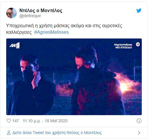
Task: Click the ANT1 channel logo in the image
Action: (15, 45)
